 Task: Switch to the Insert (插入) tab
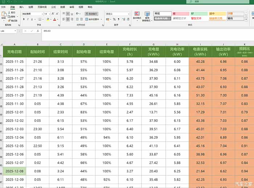click(22, 7)
